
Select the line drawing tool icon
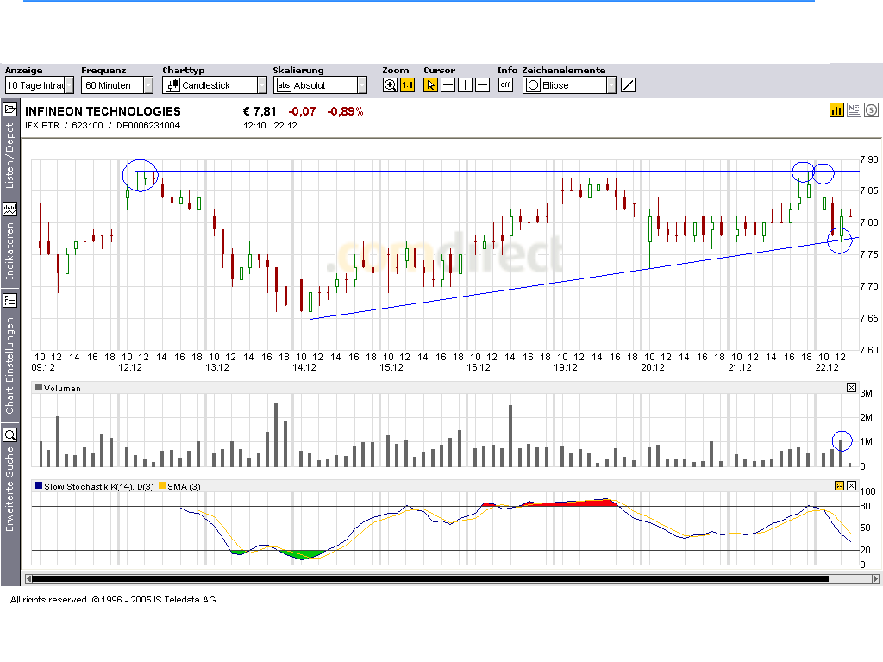point(628,85)
